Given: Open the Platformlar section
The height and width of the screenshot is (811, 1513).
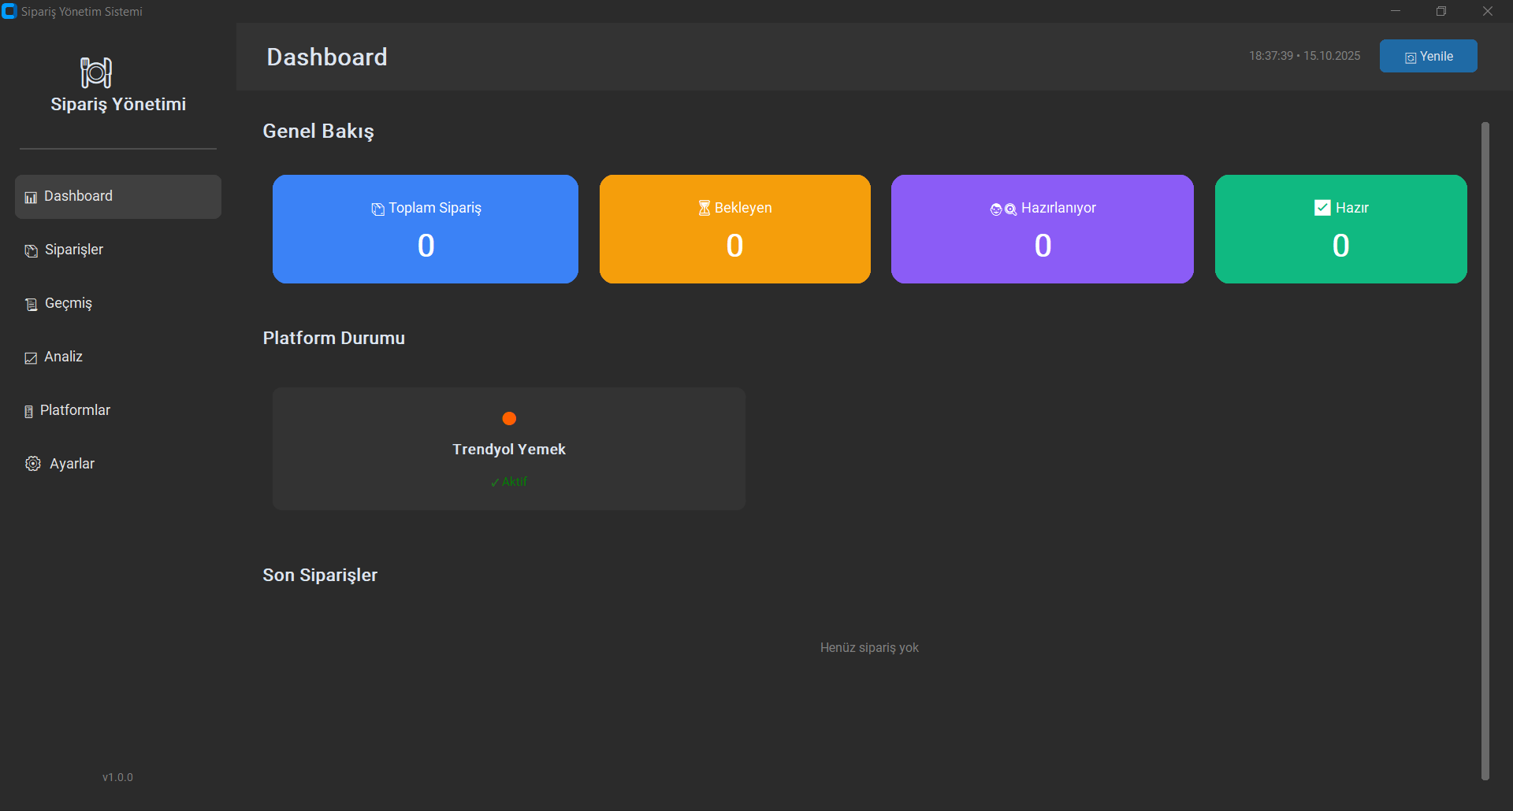Looking at the screenshot, I should tap(118, 411).
